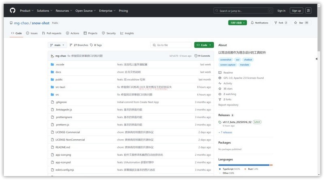Click the ocr topic tag
Screen dimensions: 324x180
238,59
